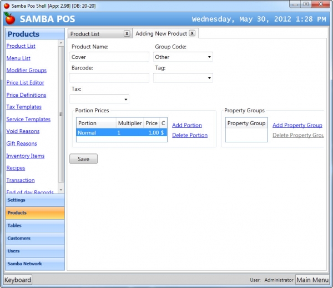Open the Tables section
Screen dimensions: 333x288
[x=35, y=226]
